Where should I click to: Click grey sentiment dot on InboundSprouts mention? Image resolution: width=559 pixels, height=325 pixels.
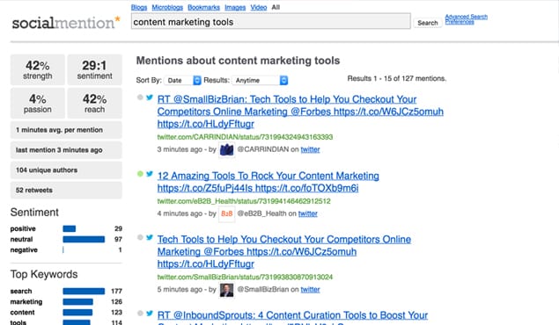click(x=140, y=314)
